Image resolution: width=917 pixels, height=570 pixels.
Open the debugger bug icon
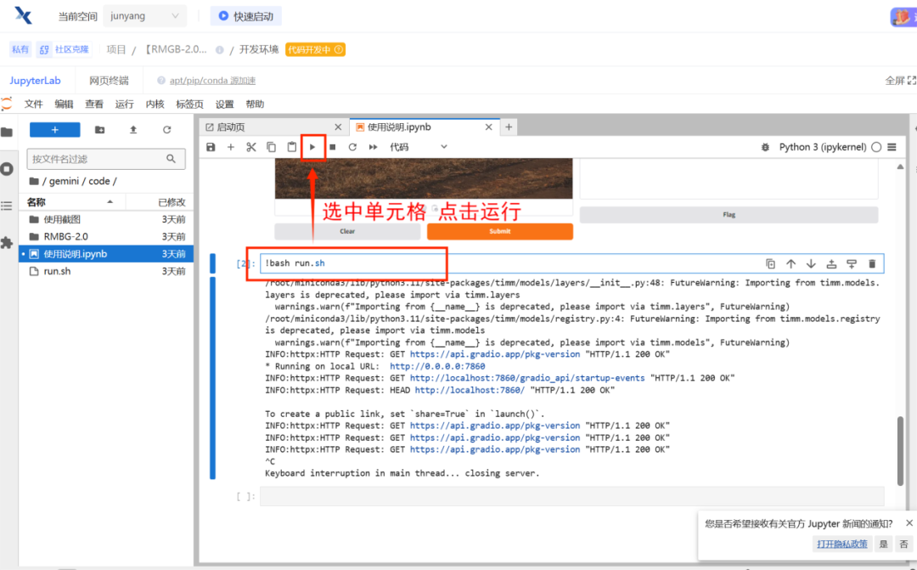click(x=765, y=147)
